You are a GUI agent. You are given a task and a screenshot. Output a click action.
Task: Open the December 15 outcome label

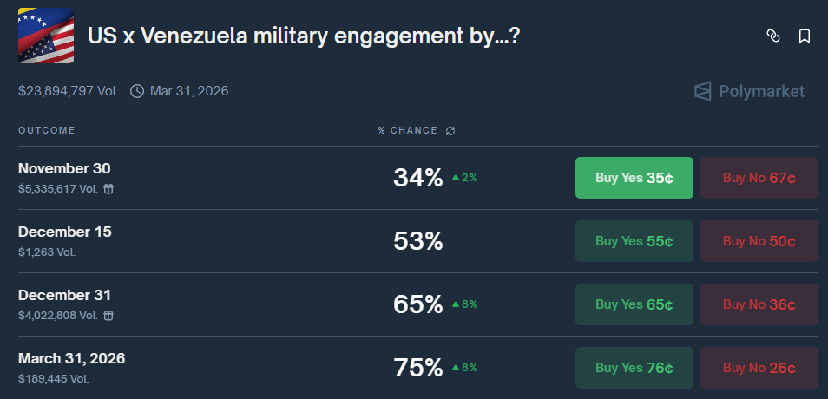65,232
